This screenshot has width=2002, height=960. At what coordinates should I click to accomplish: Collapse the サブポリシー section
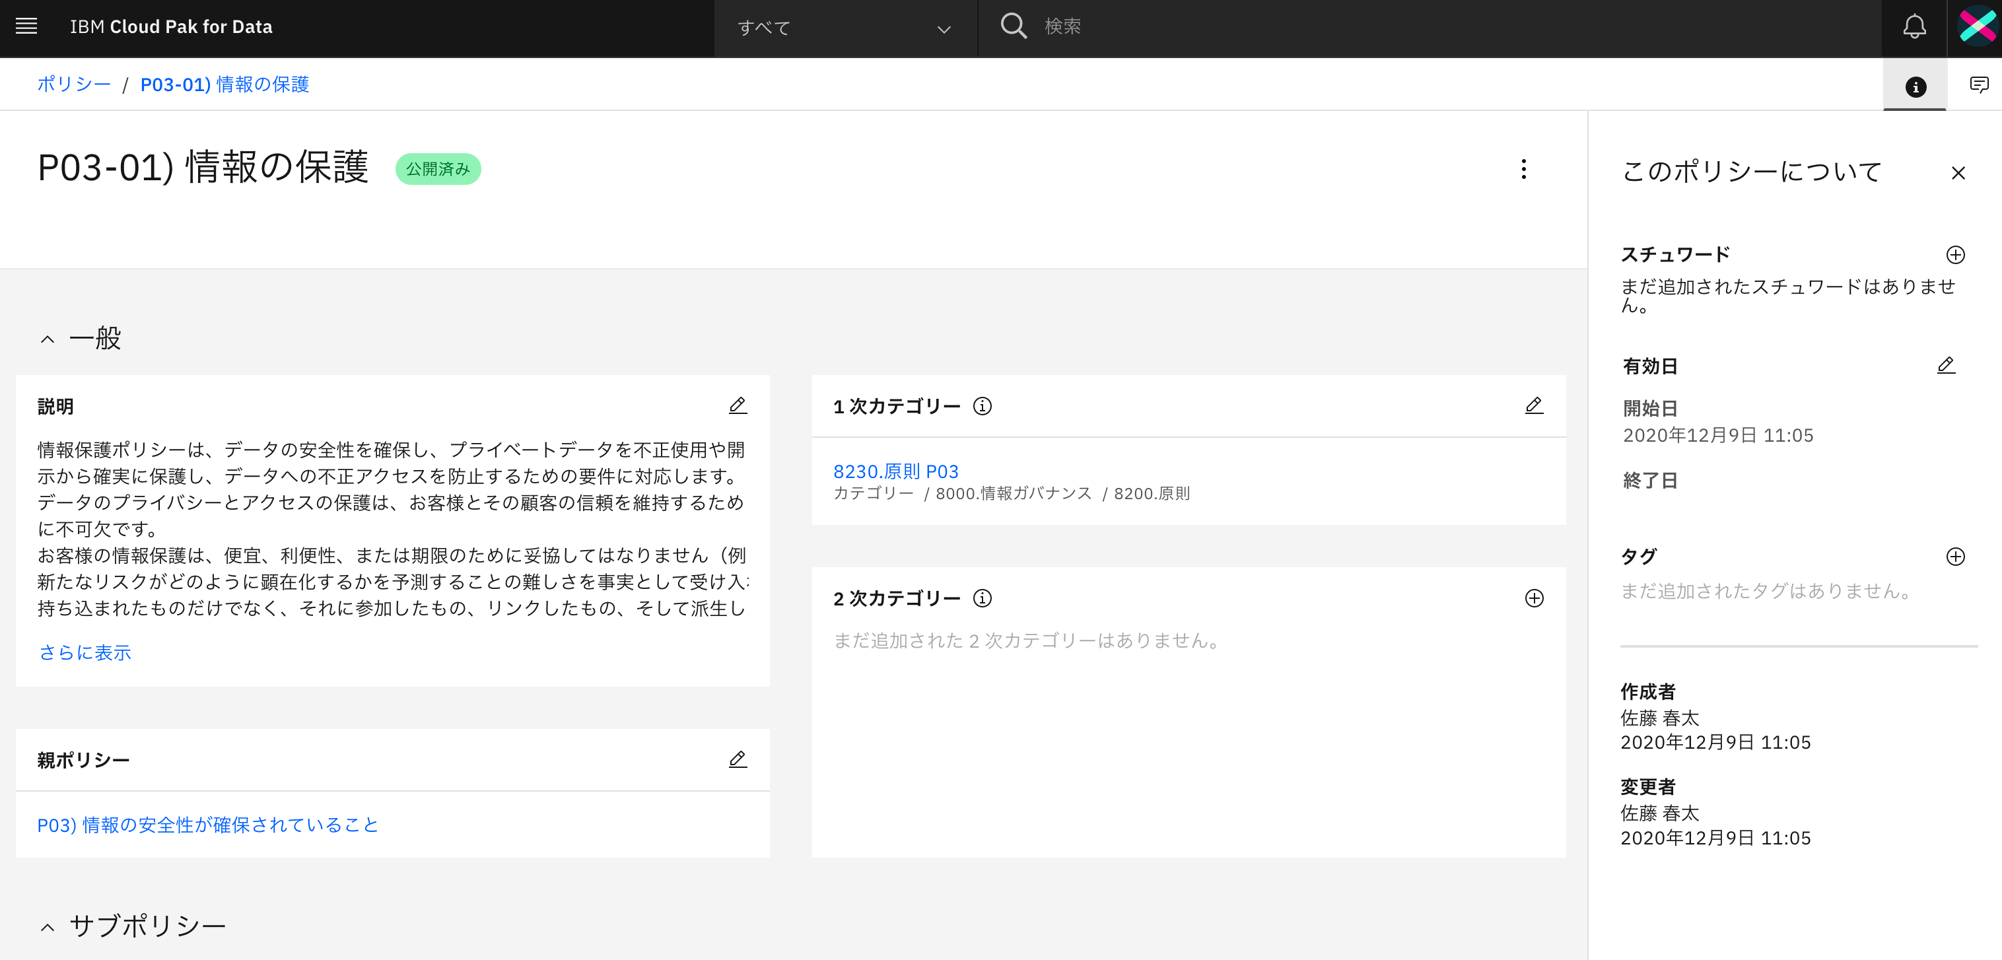(x=48, y=928)
